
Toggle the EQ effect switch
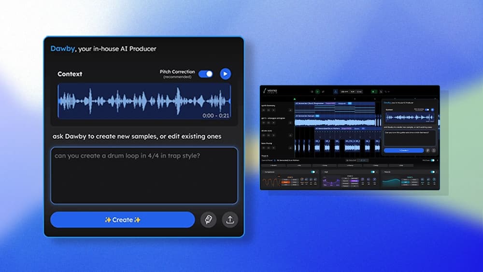click(373, 172)
